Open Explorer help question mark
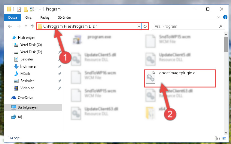The height and width of the screenshot is (144, 231). (225, 17)
